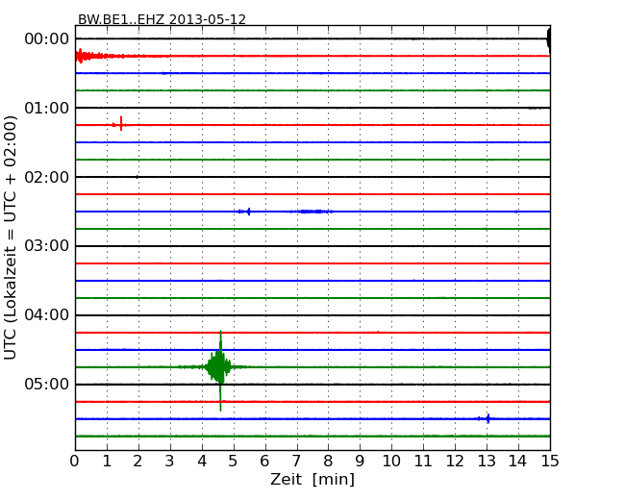
Task: Click the x-axis tick label 4
Action: (x=202, y=462)
